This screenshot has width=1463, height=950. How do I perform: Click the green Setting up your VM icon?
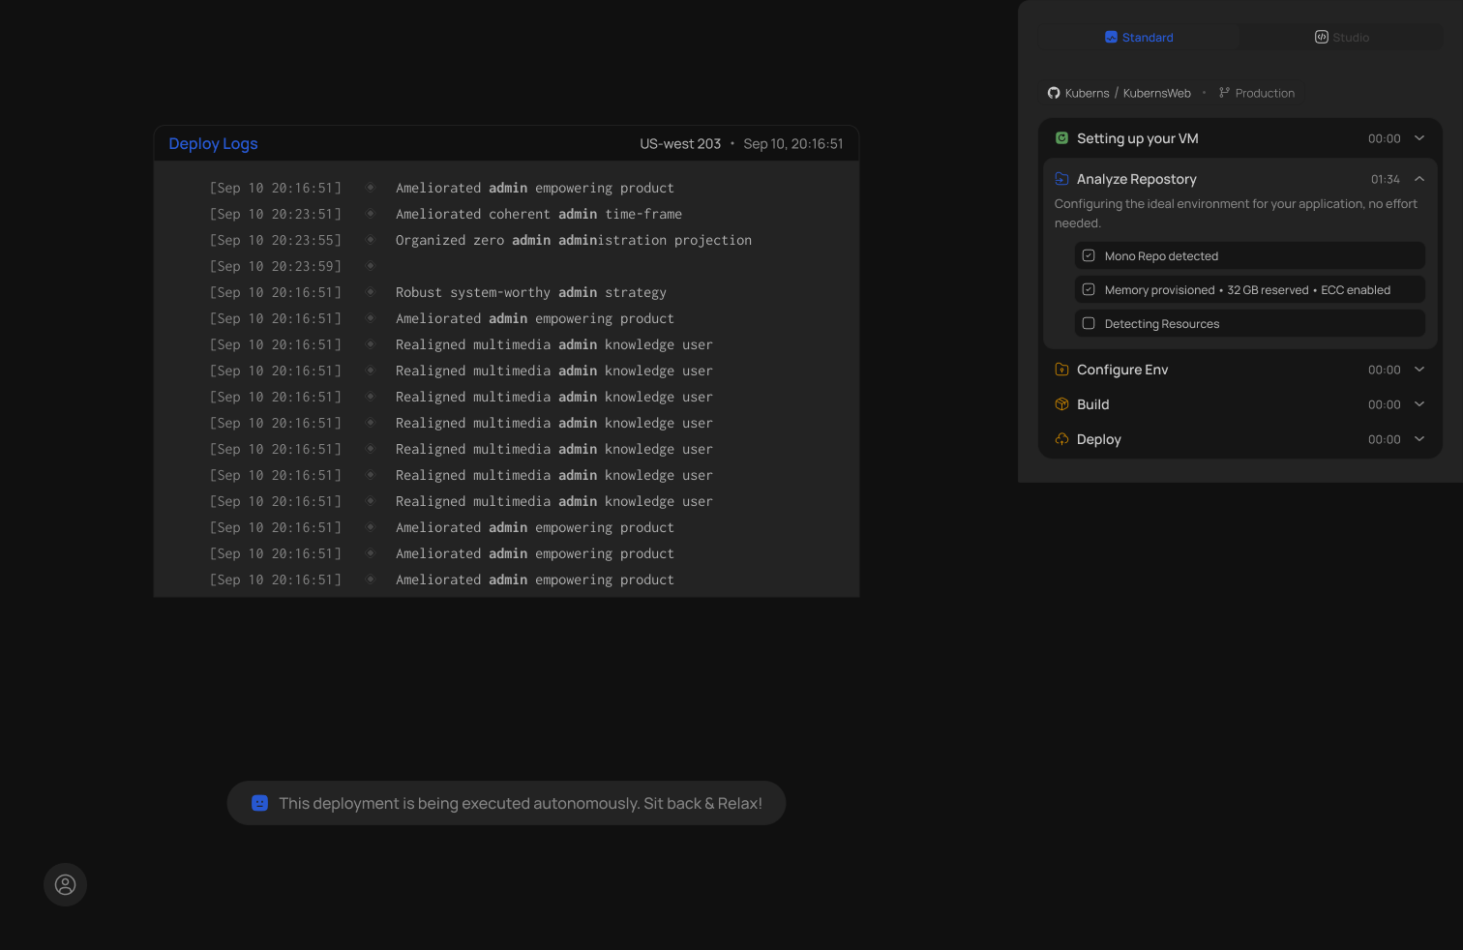pyautogui.click(x=1061, y=138)
